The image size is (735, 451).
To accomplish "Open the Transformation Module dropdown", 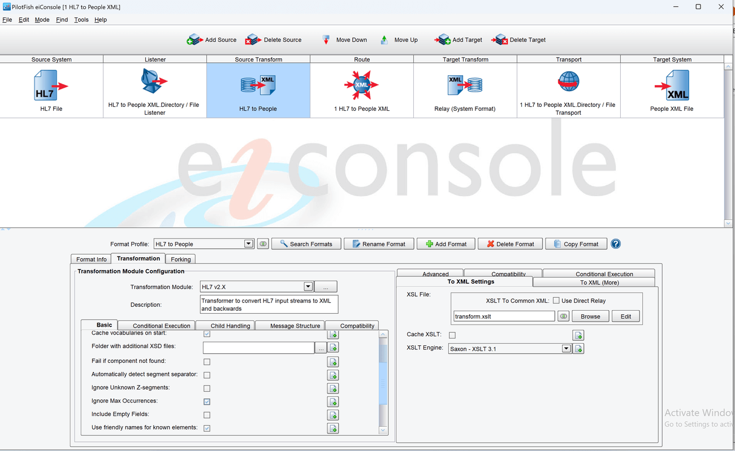I will point(308,287).
